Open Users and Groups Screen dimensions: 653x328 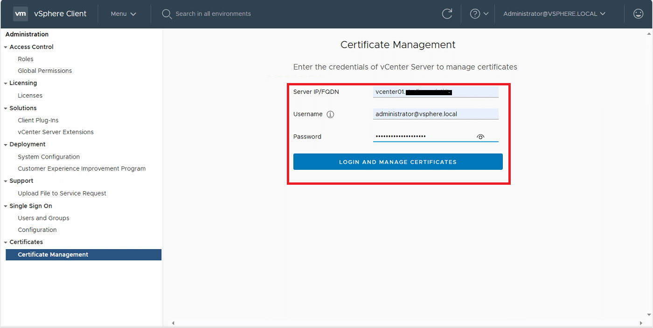(x=43, y=218)
